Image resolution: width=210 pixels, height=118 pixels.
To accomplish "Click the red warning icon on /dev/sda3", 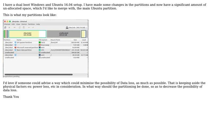I will point(15,48).
